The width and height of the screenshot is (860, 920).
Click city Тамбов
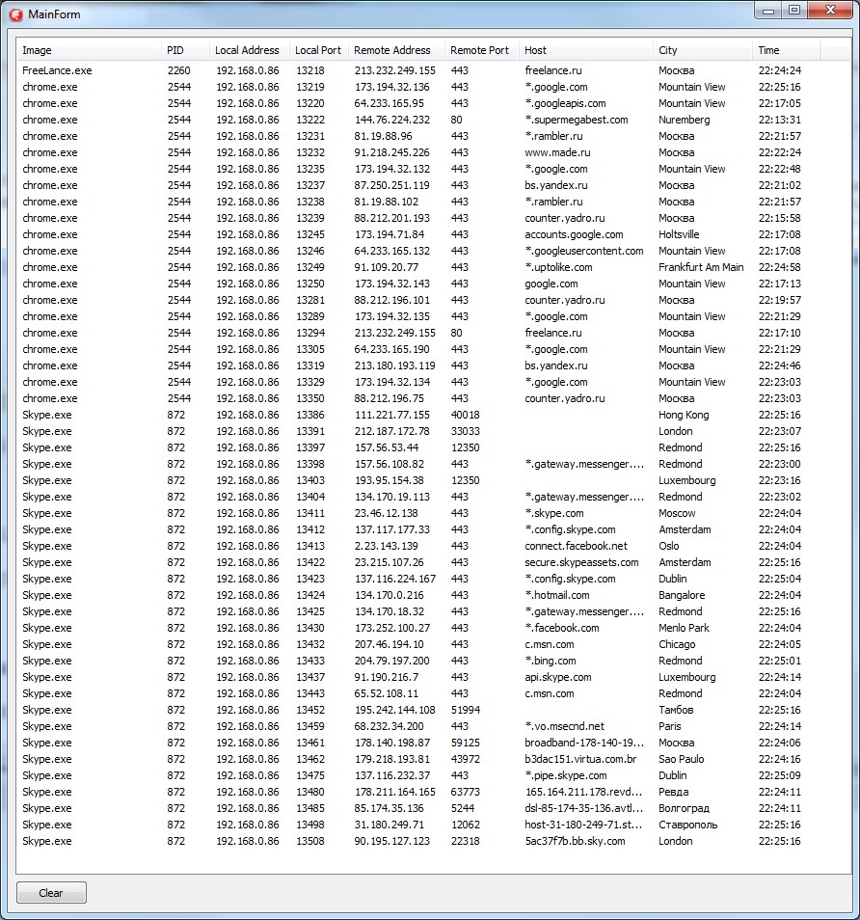pos(676,711)
